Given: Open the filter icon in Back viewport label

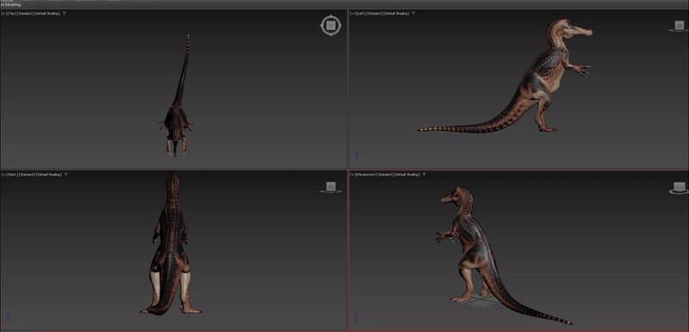Looking at the screenshot, I should click(x=65, y=175).
